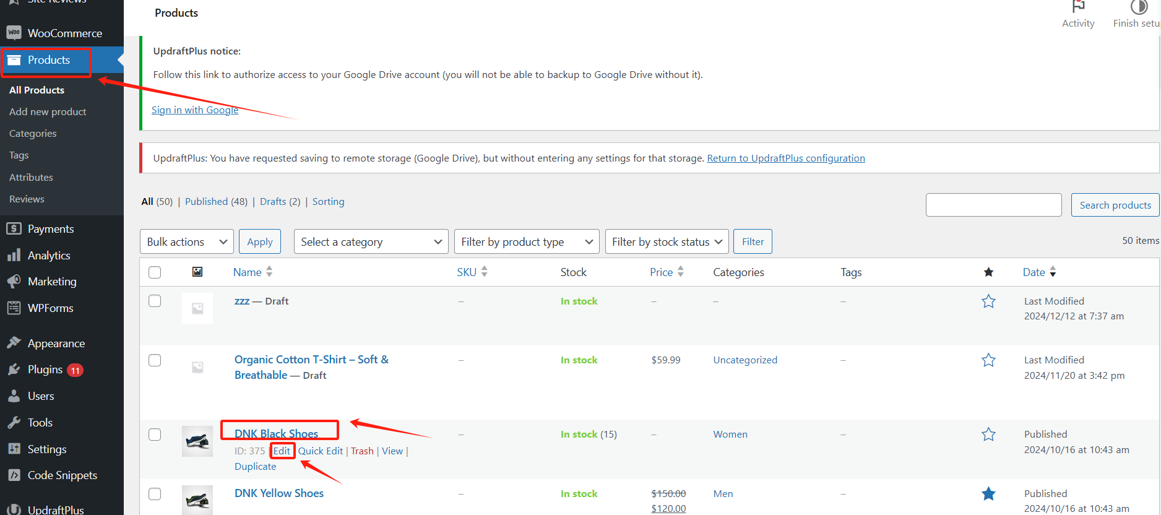This screenshot has height=515, width=1161.
Task: Click the Filter button
Action: pos(753,241)
